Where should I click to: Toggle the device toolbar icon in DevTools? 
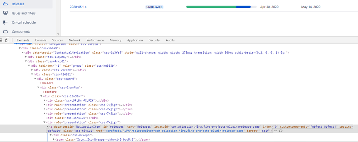coord(7,40)
